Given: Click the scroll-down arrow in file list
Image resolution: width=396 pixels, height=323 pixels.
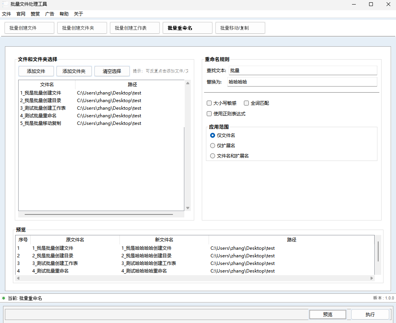Looking at the screenshot, I should tap(187, 208).
